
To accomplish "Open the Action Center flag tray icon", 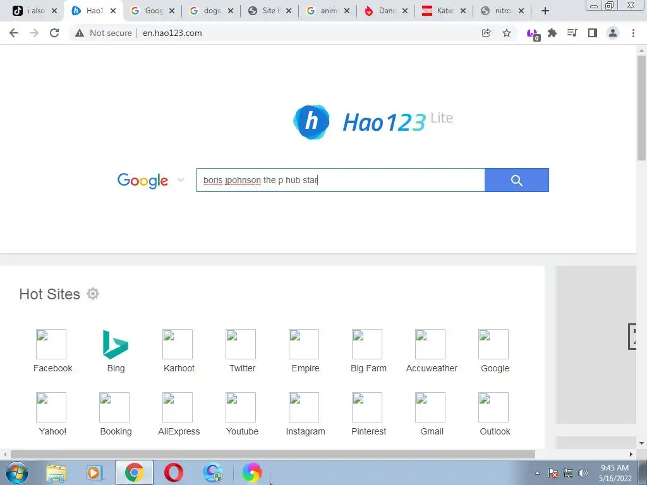I will [x=553, y=473].
